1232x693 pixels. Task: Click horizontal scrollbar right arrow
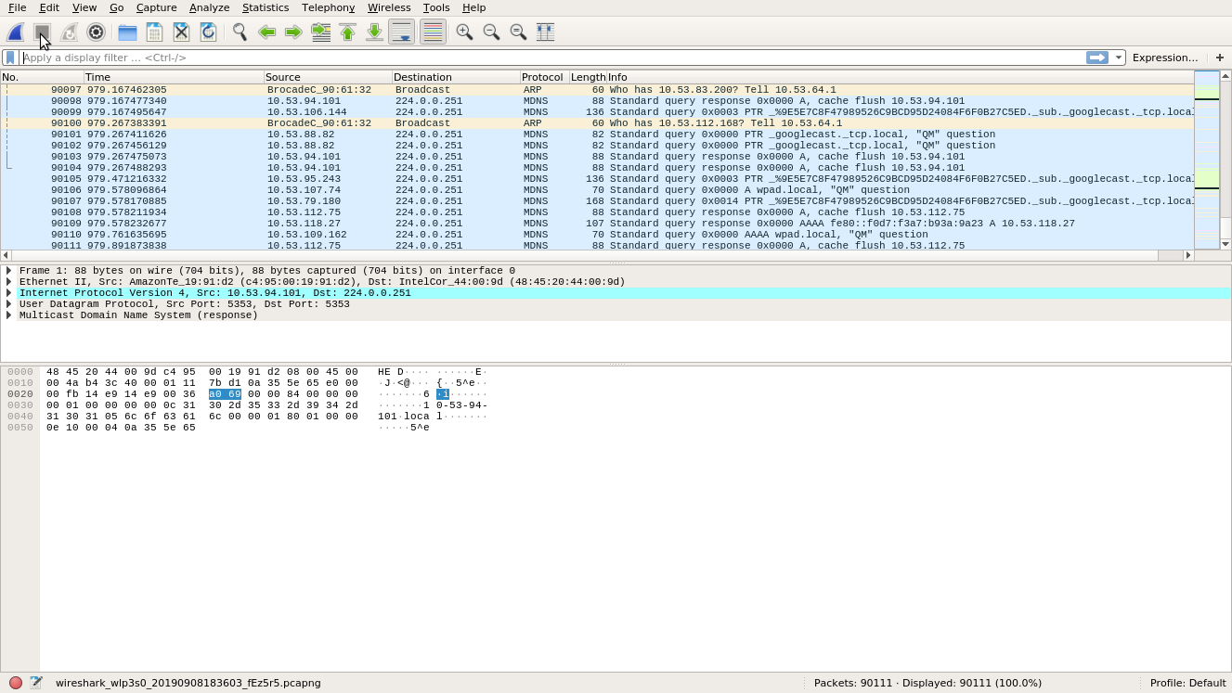coord(1188,255)
